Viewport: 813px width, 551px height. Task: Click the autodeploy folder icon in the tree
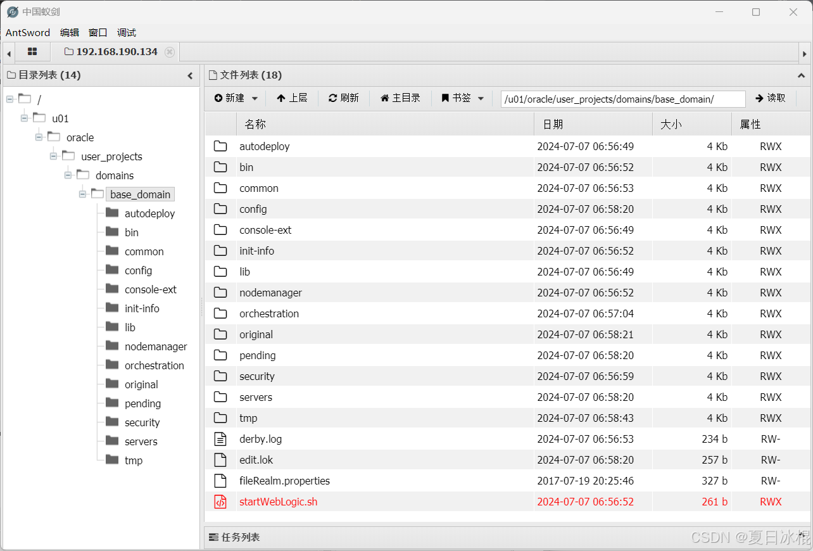[112, 213]
